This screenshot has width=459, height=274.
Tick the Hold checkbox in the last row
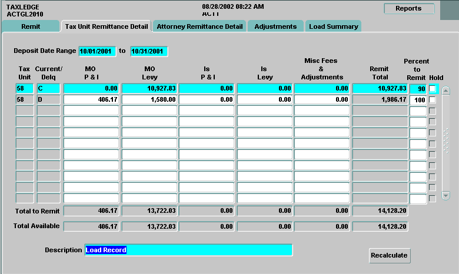pyautogui.click(x=433, y=198)
